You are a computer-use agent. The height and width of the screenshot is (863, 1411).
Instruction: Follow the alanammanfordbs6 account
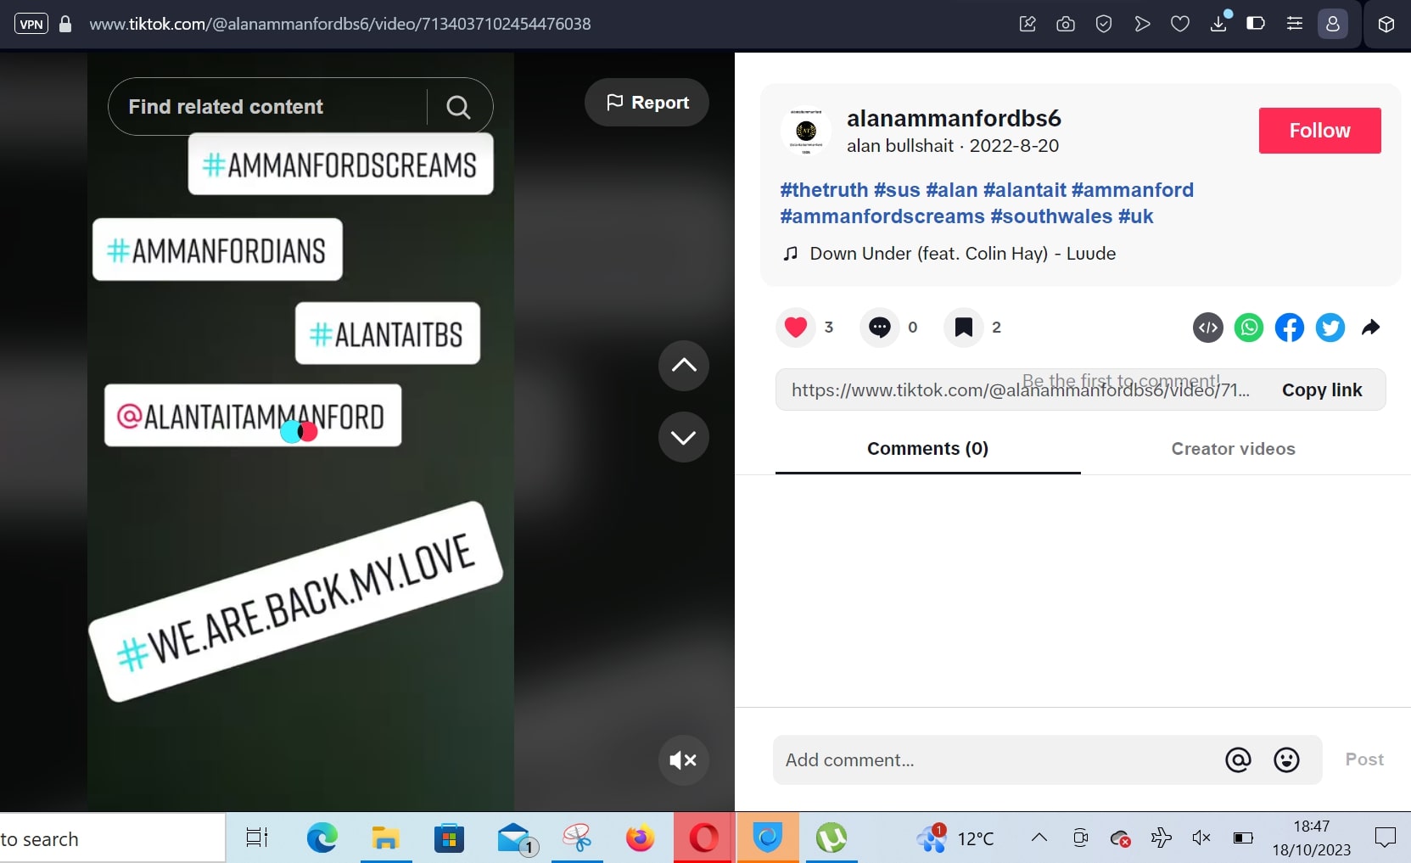1319,131
